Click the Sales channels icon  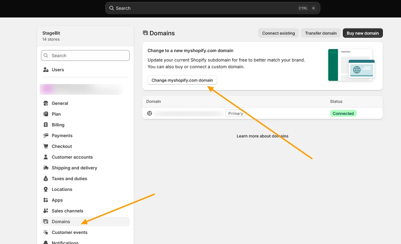click(46, 211)
